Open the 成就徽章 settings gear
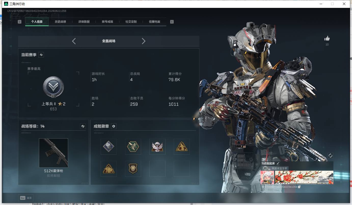 point(114,126)
